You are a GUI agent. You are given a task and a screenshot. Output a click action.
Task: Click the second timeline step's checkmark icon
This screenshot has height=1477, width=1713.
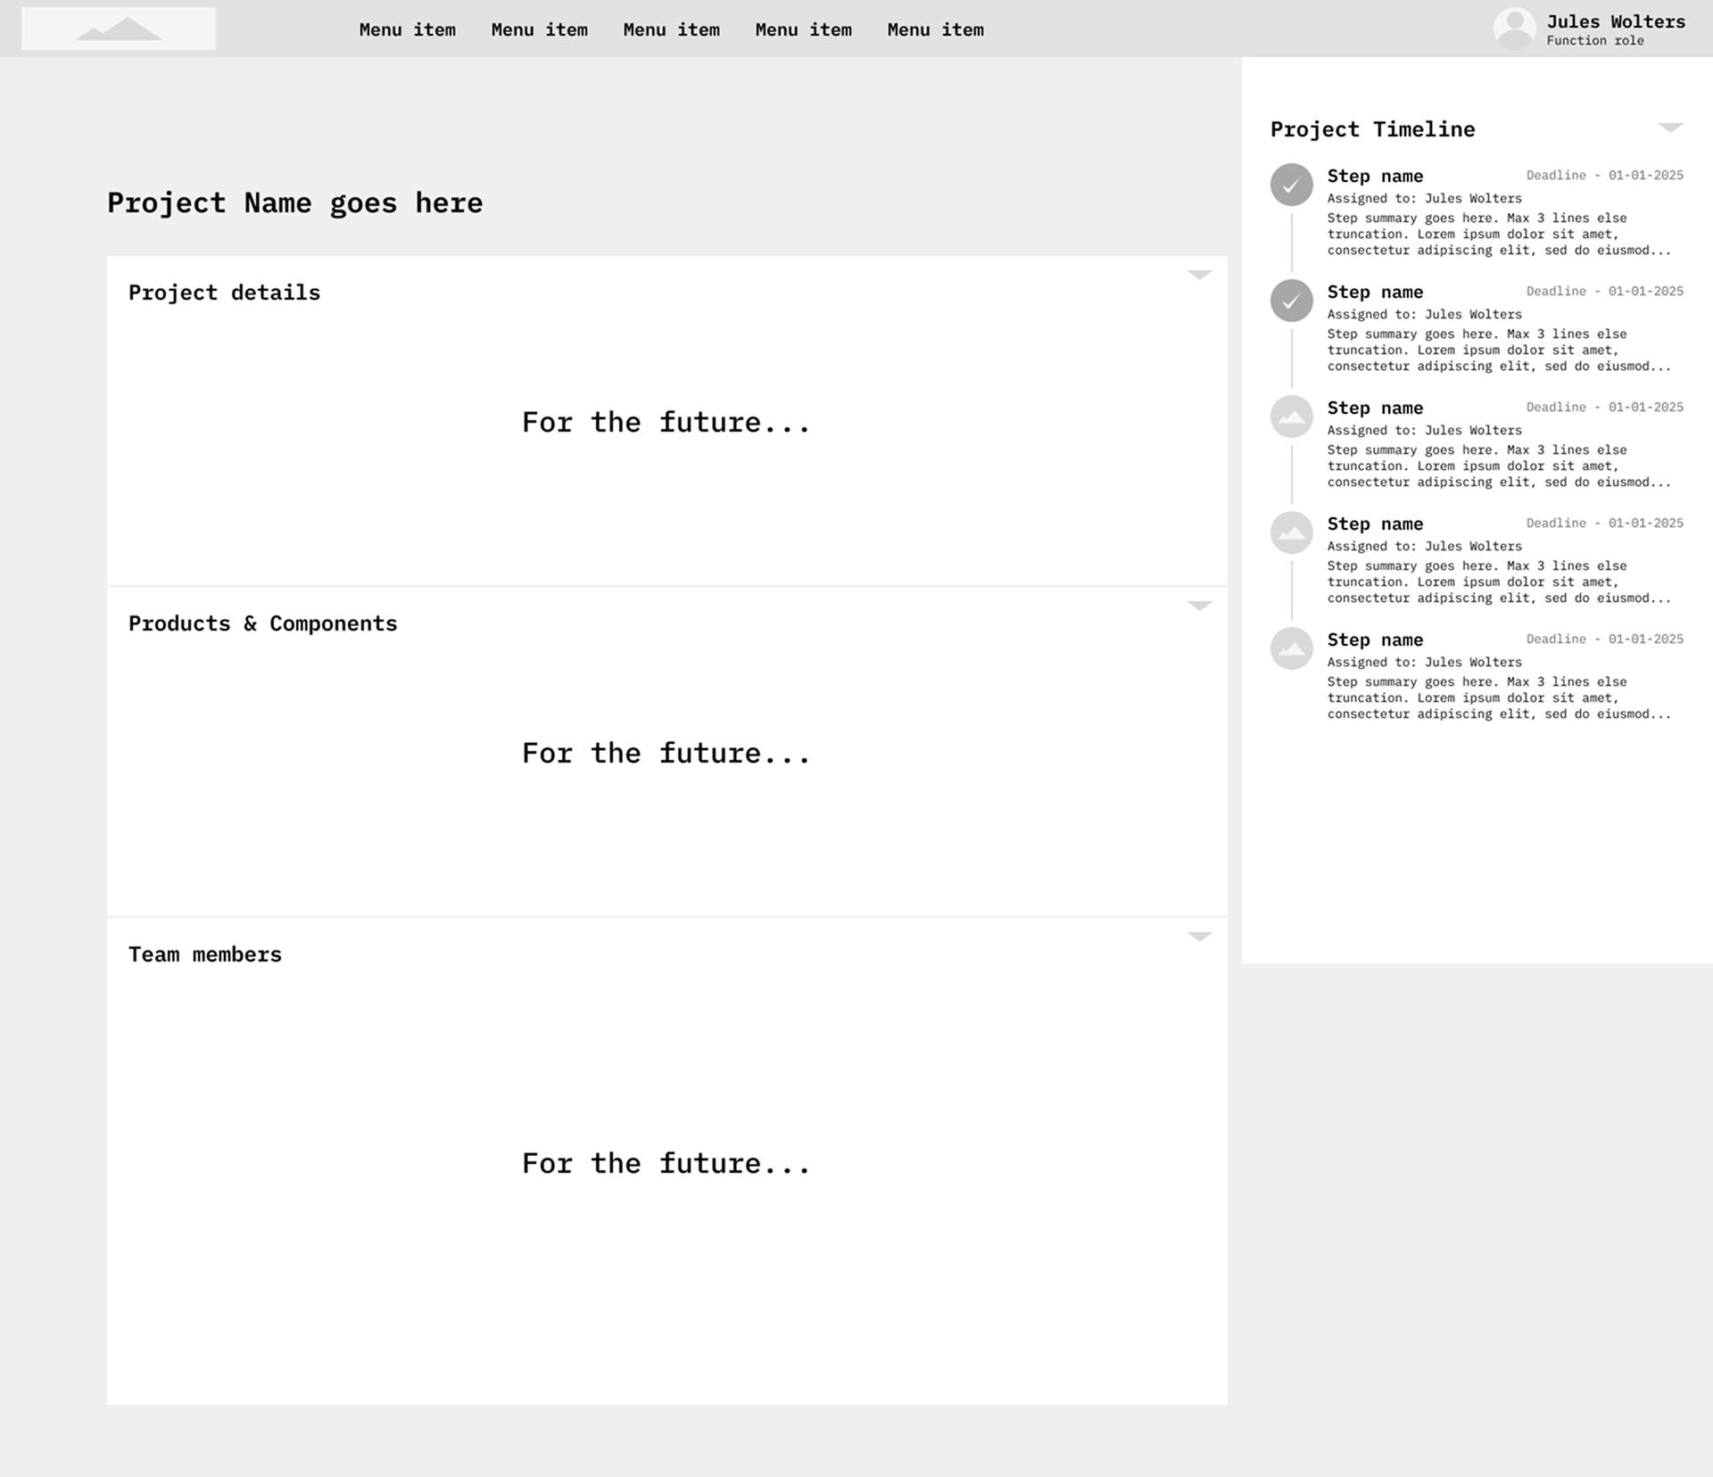pos(1291,301)
